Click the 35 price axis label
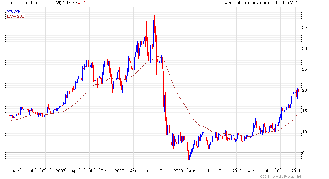 tap(304, 27)
